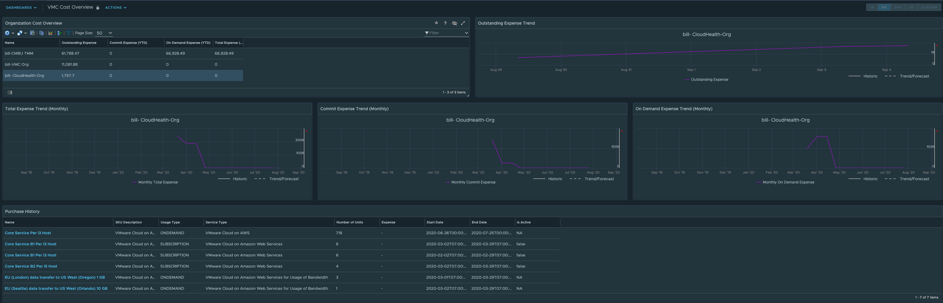Expand the dashboard navigation arrow
The height and width of the screenshot is (303, 943).
[x=25, y=33]
